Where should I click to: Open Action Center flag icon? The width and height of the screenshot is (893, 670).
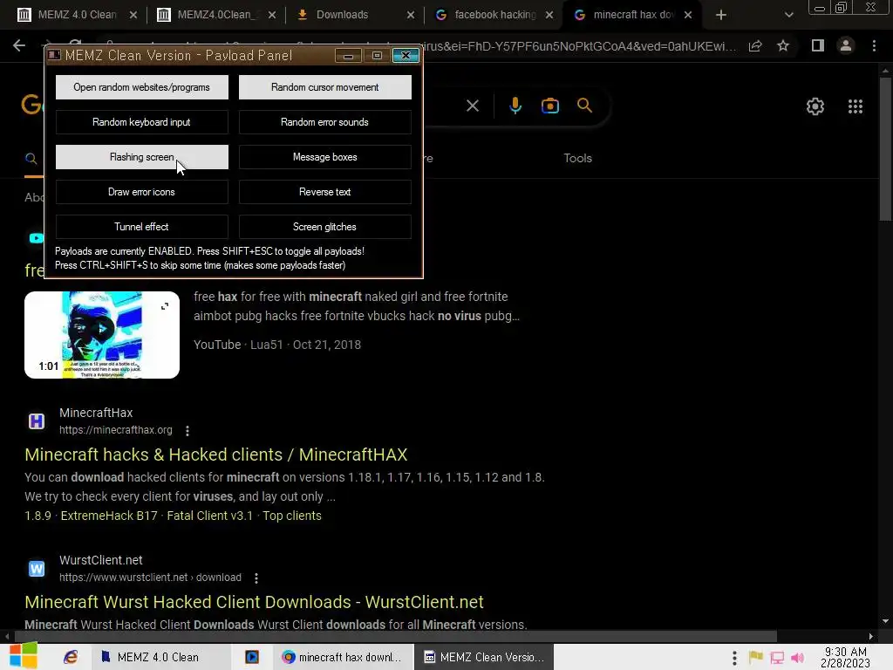click(x=756, y=658)
